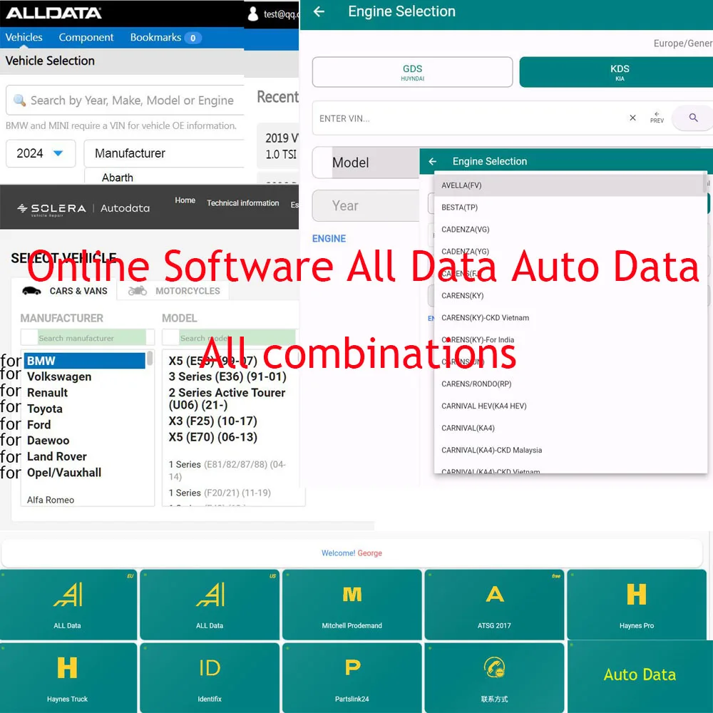Image resolution: width=713 pixels, height=713 pixels.
Task: Click the ALLDATA user account icon
Action: click(253, 14)
